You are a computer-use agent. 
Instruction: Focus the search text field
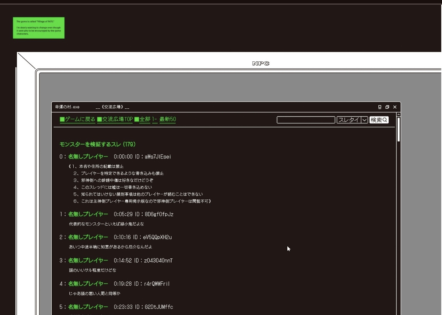[x=306, y=120]
